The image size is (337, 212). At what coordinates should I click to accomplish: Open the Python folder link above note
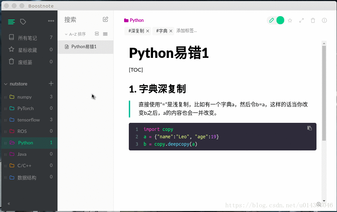click(x=134, y=21)
